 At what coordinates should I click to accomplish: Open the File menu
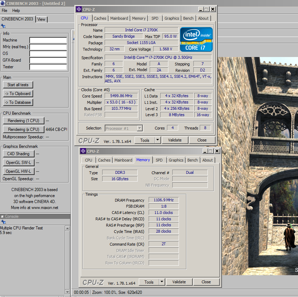(x=5, y=11)
